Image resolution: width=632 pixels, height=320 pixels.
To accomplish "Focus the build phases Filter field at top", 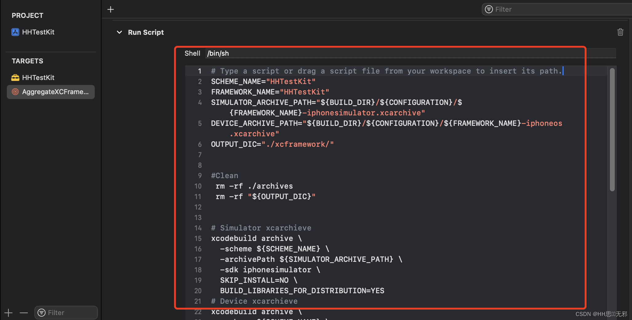I will (557, 9).
